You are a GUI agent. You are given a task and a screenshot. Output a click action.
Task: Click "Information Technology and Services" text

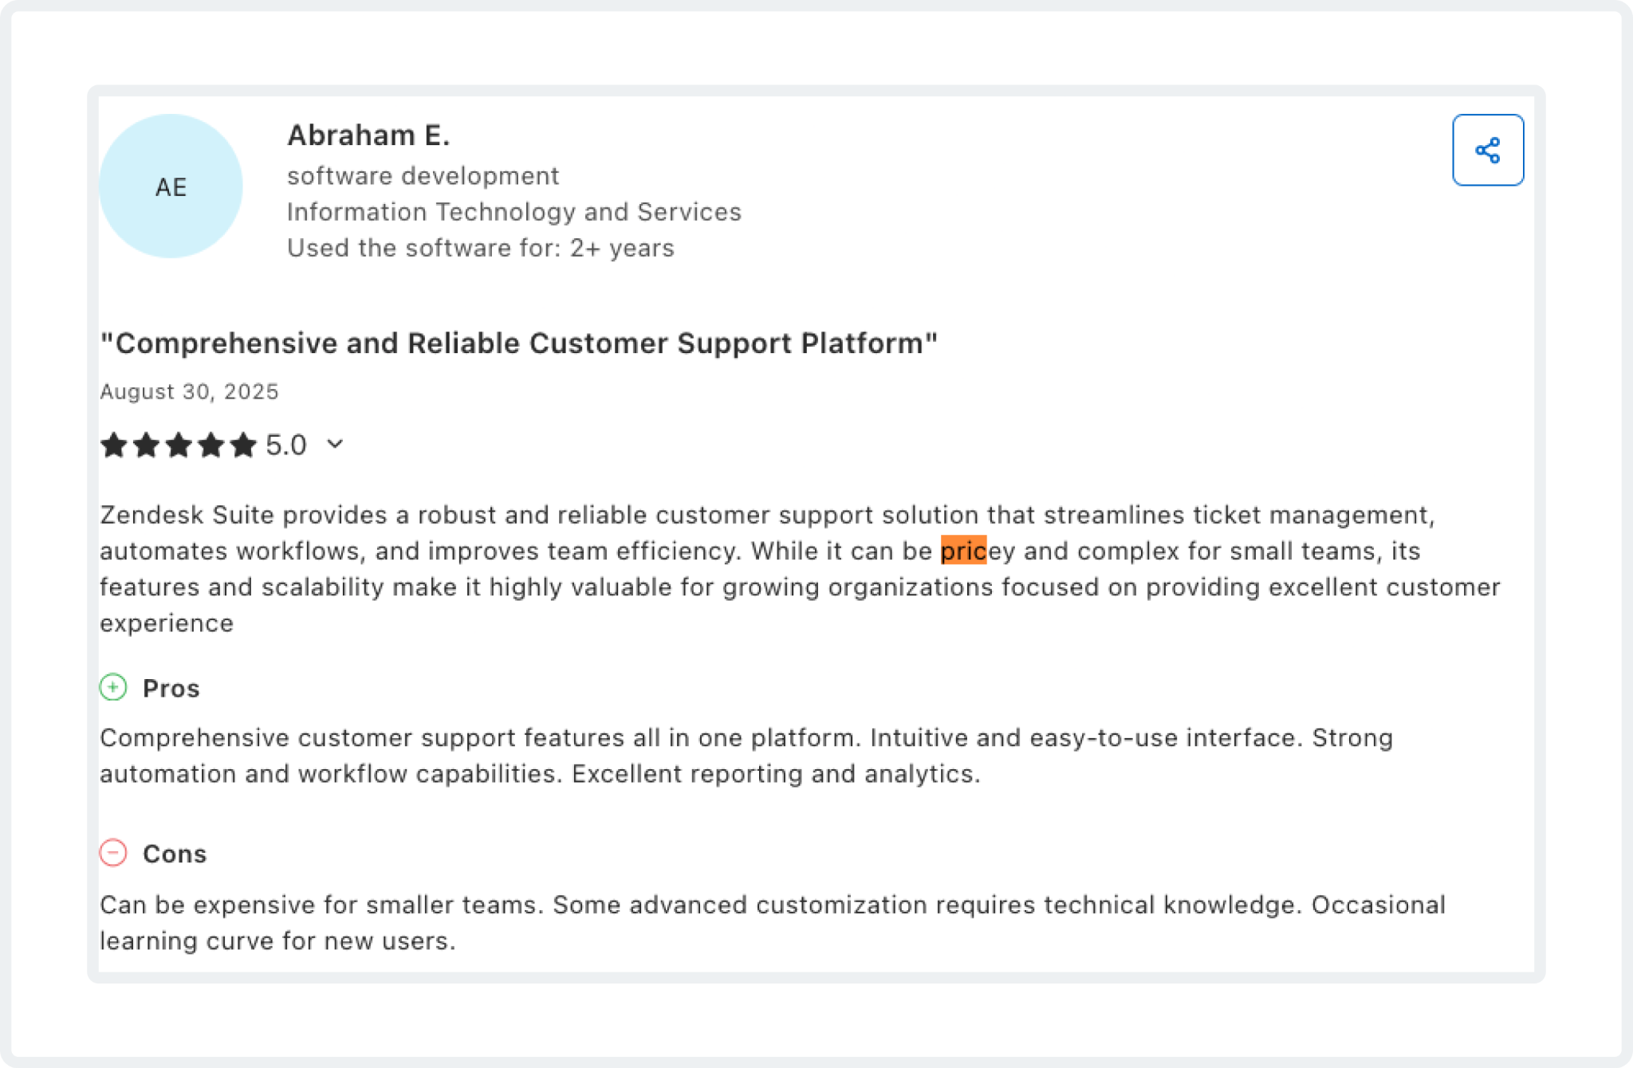point(514,212)
